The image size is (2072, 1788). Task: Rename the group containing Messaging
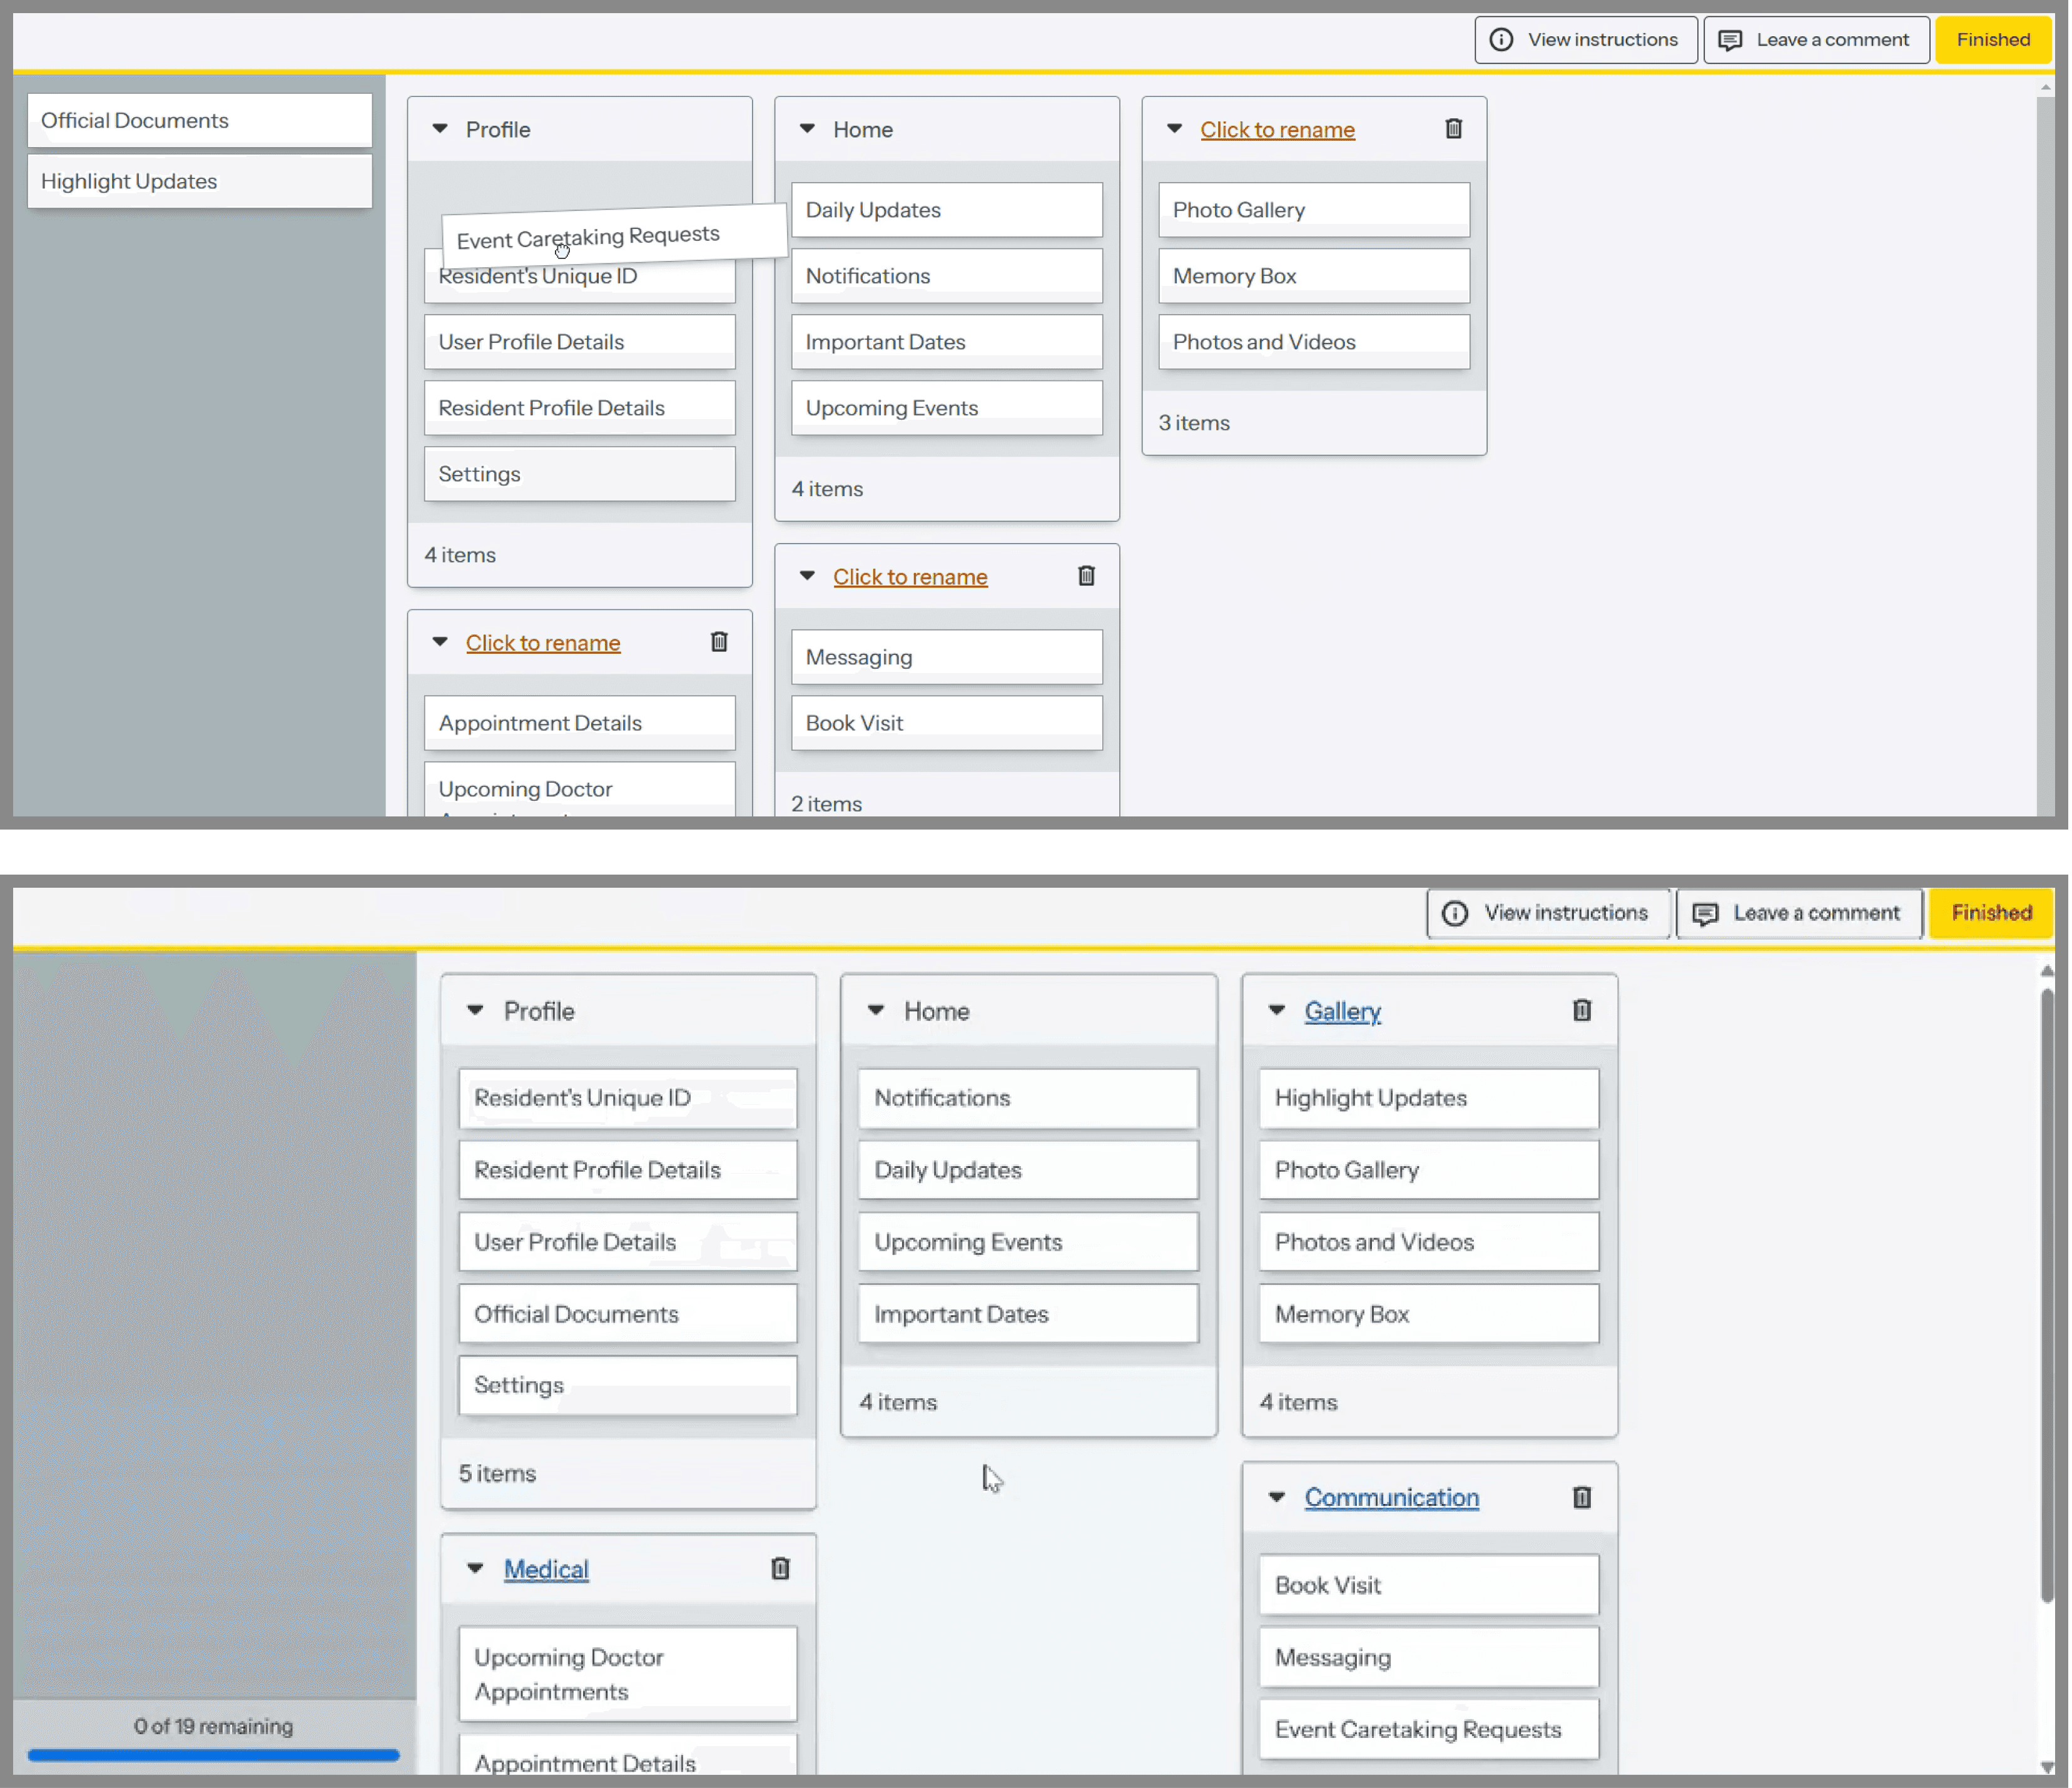[x=910, y=577]
